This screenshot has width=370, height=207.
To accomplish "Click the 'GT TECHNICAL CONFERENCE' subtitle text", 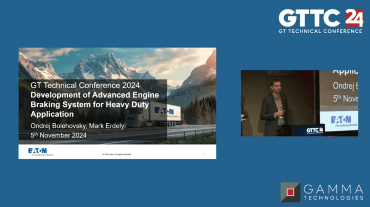I will click(x=320, y=31).
